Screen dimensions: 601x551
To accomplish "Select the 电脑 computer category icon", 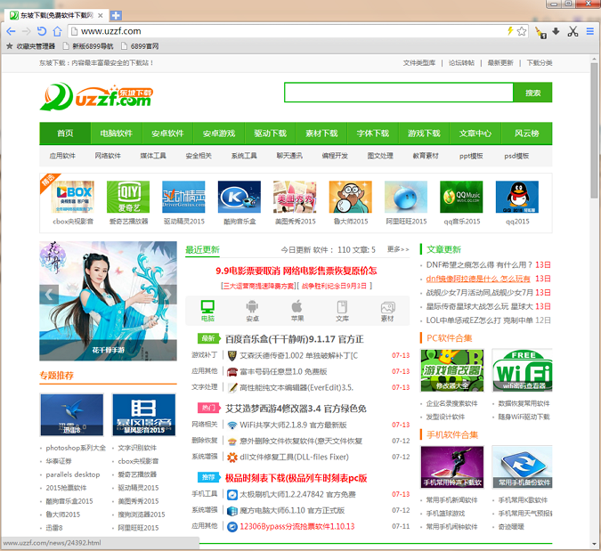I will tap(207, 311).
